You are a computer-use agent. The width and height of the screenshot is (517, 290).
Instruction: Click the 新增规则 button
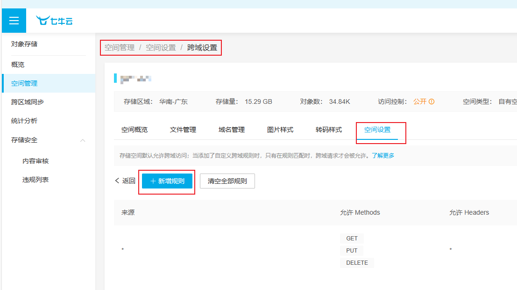(167, 181)
